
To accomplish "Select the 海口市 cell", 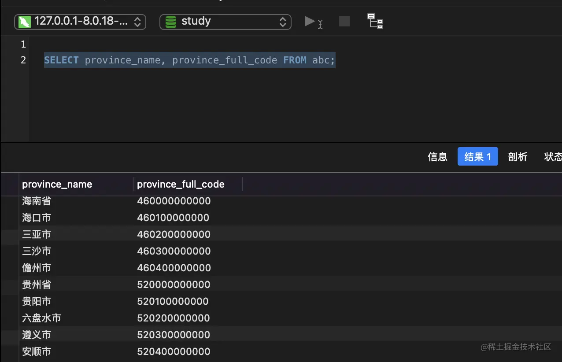I will coord(37,218).
